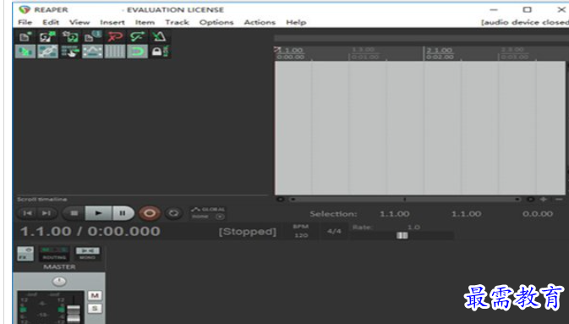
Task: Click the MASTER track label
Action: tap(59, 267)
